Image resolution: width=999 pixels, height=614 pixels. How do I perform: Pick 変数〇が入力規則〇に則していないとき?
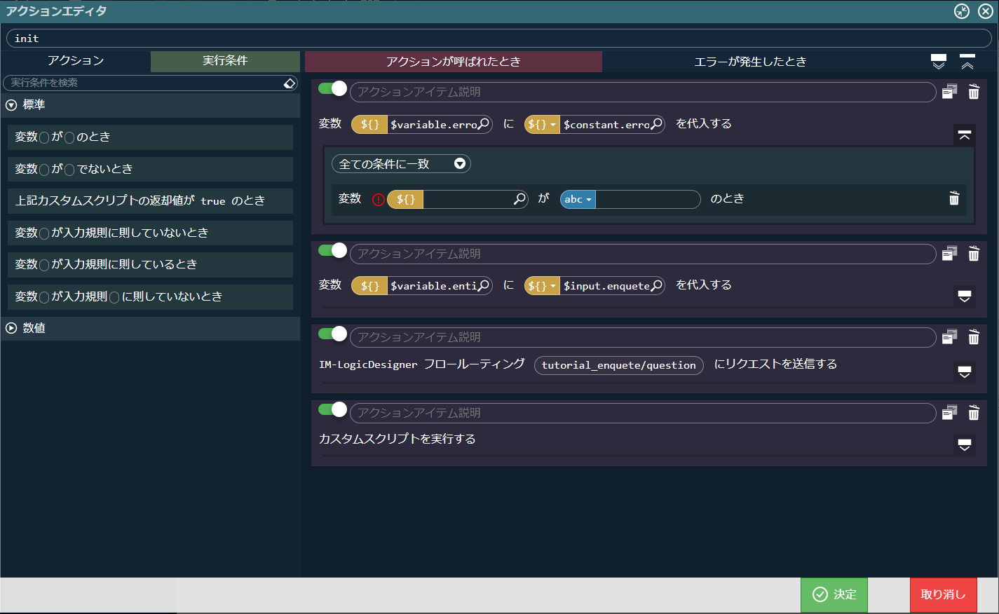point(150,296)
